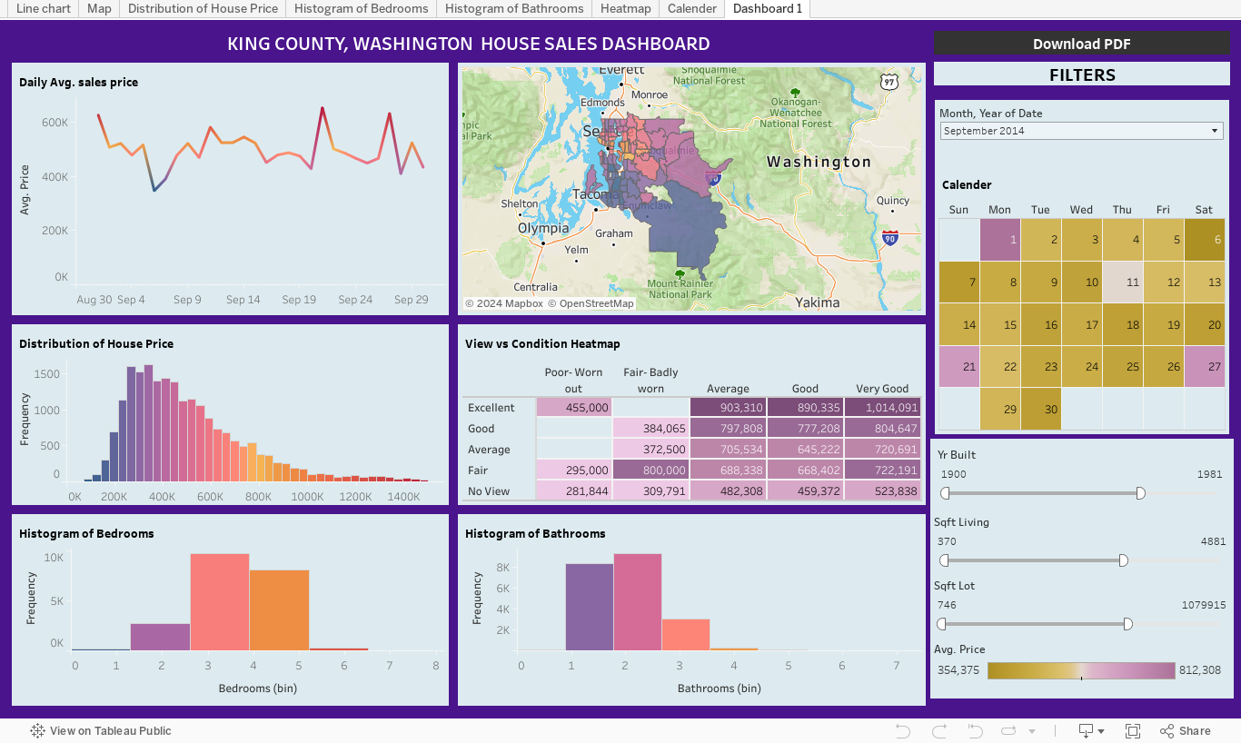The width and height of the screenshot is (1241, 743).
Task: Click the Interstate 90 shield near Quincy
Action: 890,238
